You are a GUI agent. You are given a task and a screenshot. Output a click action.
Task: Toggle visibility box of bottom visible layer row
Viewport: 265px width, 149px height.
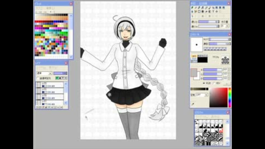tap(39, 103)
